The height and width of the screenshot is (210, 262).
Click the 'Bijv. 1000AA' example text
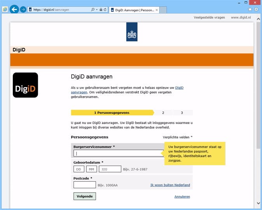[108, 185]
